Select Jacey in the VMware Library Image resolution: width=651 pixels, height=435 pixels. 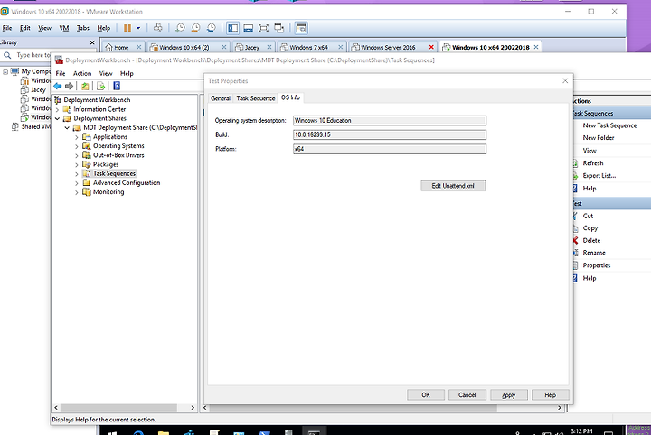click(38, 90)
